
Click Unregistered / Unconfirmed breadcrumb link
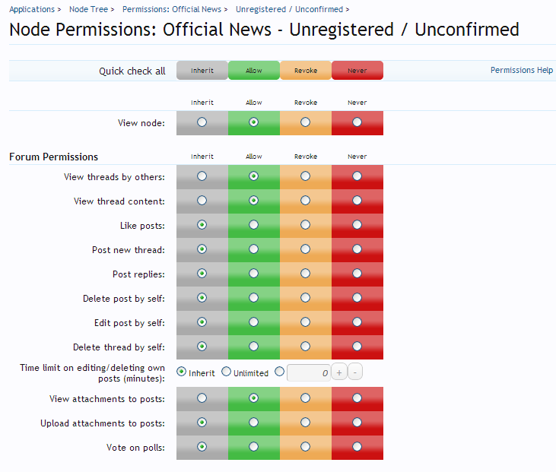pos(289,9)
